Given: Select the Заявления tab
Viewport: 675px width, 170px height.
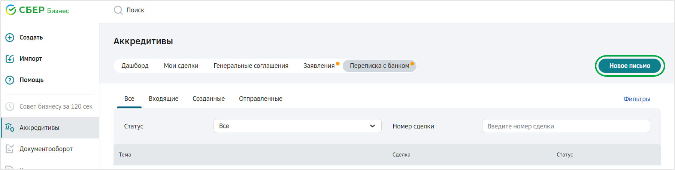Looking at the screenshot, I should [x=319, y=66].
